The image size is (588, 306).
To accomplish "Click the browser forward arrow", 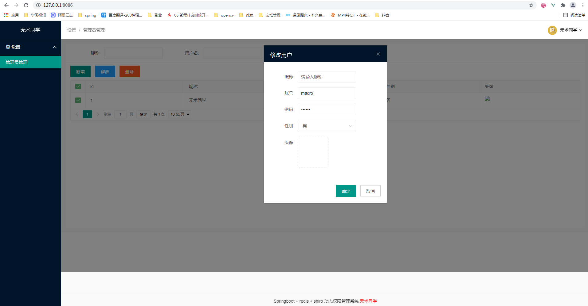I will point(16,5).
